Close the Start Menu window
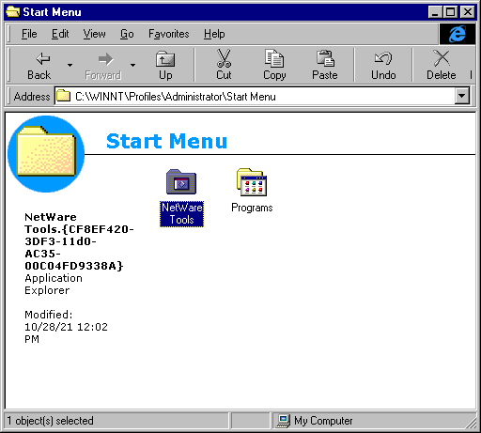 (x=468, y=12)
